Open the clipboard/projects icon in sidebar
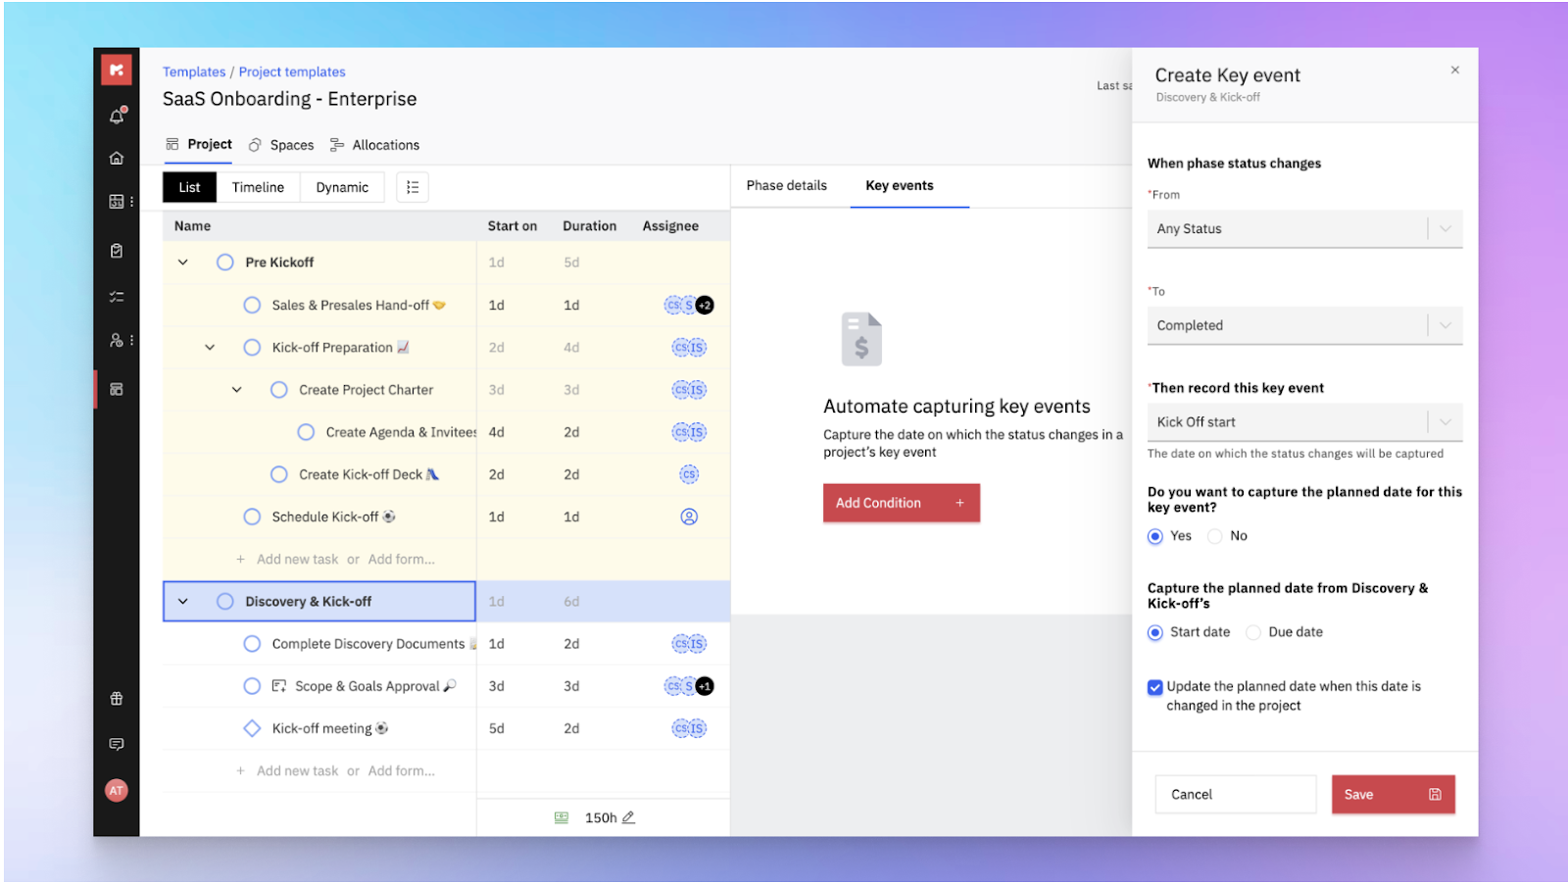Screen dimensions: 1568x883 pyautogui.click(x=116, y=250)
